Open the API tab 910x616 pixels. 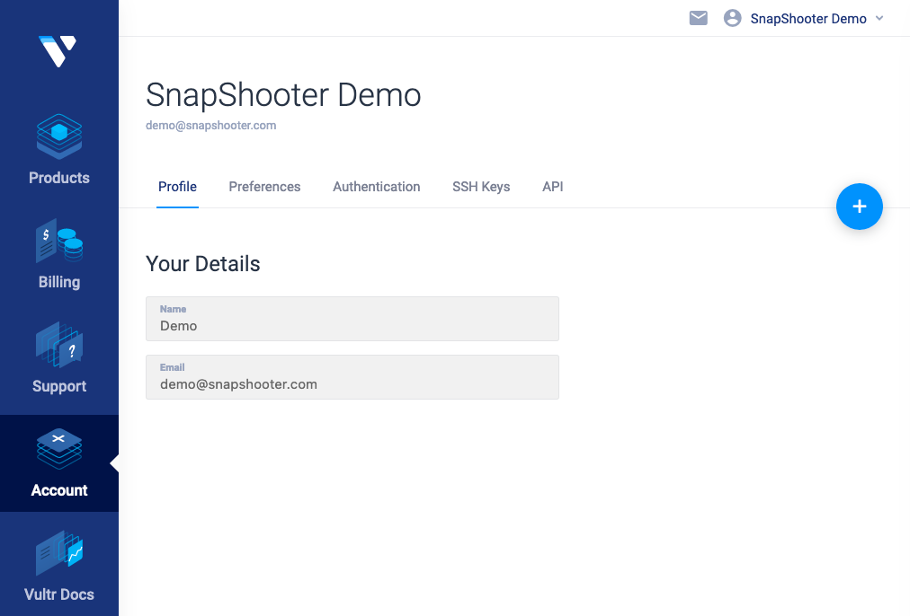[552, 187]
